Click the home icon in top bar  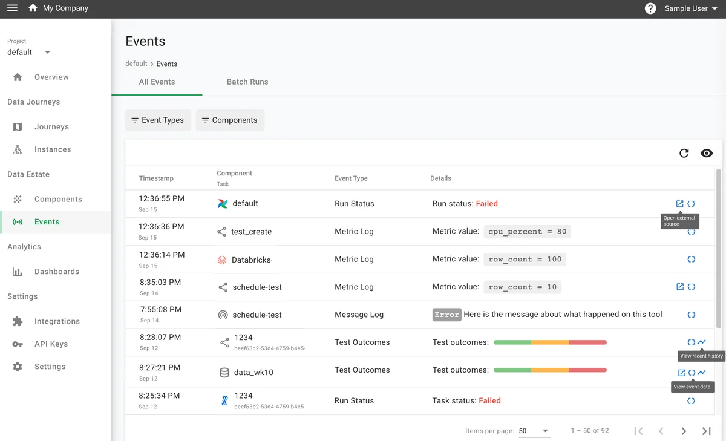[x=33, y=8]
